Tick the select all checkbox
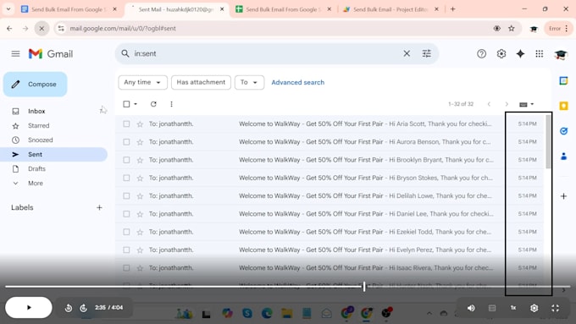Viewport: 576px width, 324px height. click(x=126, y=104)
